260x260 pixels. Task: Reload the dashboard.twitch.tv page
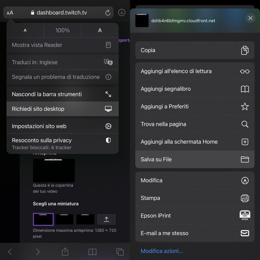(x=108, y=13)
